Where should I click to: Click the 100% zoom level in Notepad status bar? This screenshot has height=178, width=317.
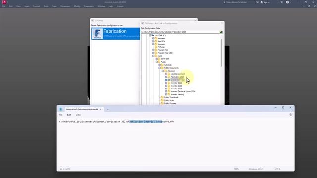236,169
